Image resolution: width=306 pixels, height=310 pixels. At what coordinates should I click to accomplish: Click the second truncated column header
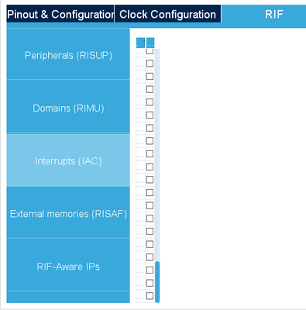point(150,43)
